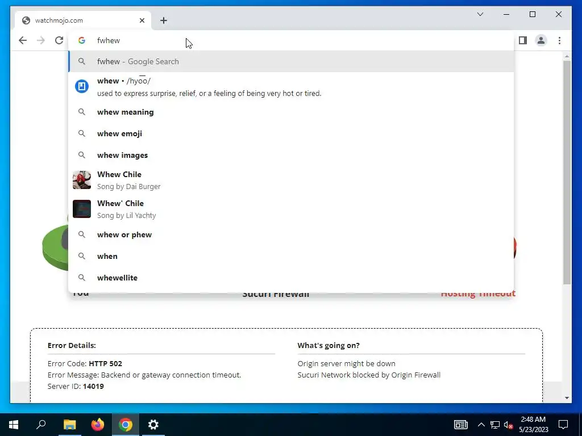Click 'Error Details:' heading
The image size is (582, 436).
(x=72, y=346)
